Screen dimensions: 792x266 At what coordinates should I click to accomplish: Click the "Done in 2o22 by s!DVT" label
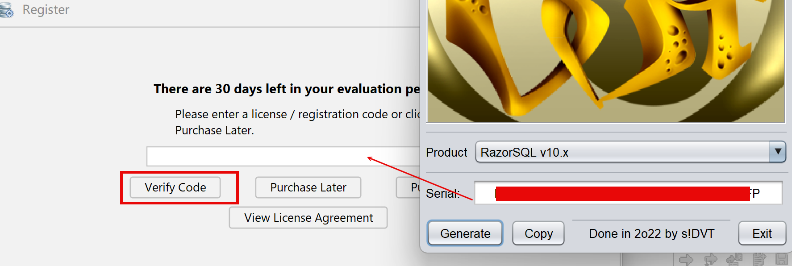click(651, 234)
